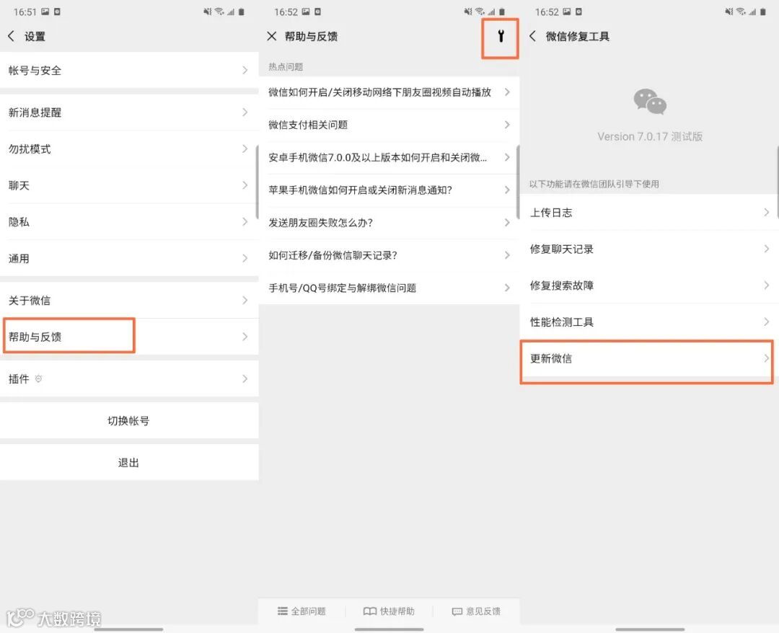Open 插件 entry
The image size is (779, 633).
tap(129, 379)
